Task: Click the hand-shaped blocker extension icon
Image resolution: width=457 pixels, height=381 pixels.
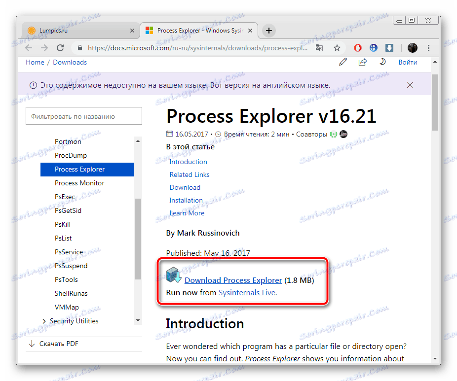Action: click(357, 48)
